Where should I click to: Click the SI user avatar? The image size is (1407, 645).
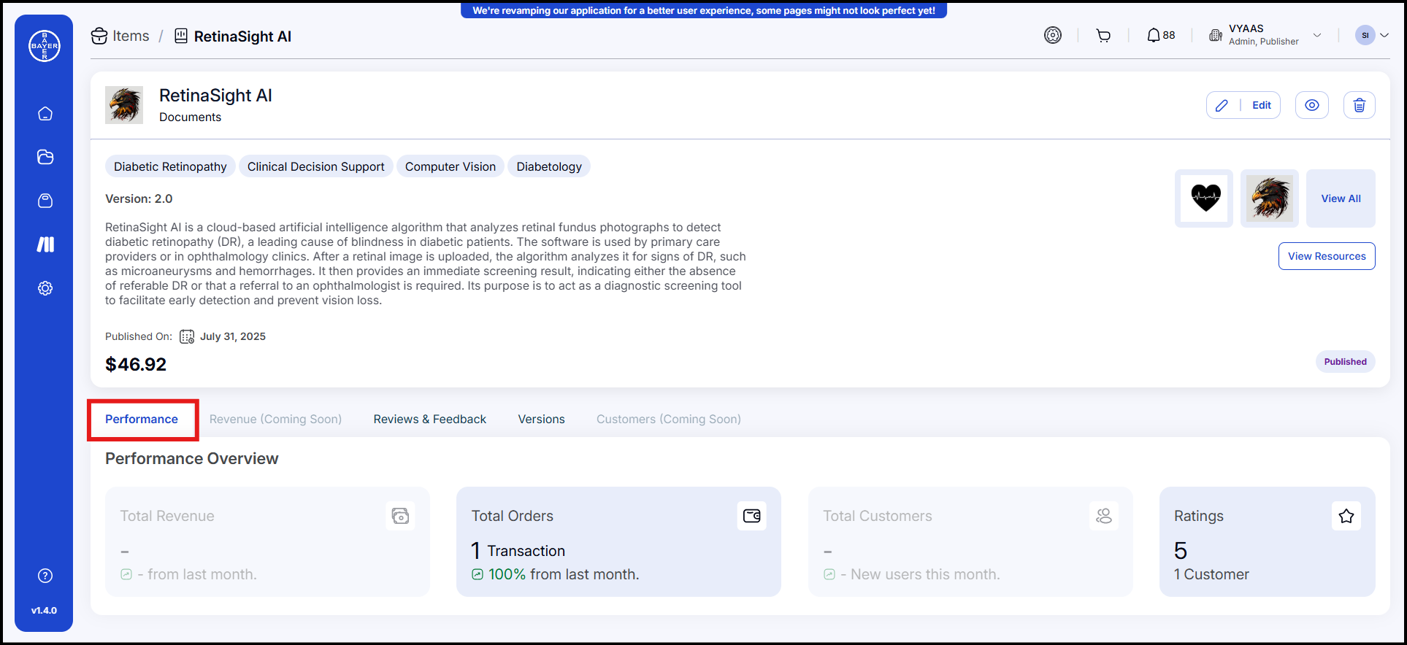point(1365,35)
